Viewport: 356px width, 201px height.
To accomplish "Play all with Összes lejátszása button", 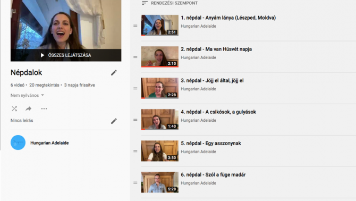I will point(66,55).
